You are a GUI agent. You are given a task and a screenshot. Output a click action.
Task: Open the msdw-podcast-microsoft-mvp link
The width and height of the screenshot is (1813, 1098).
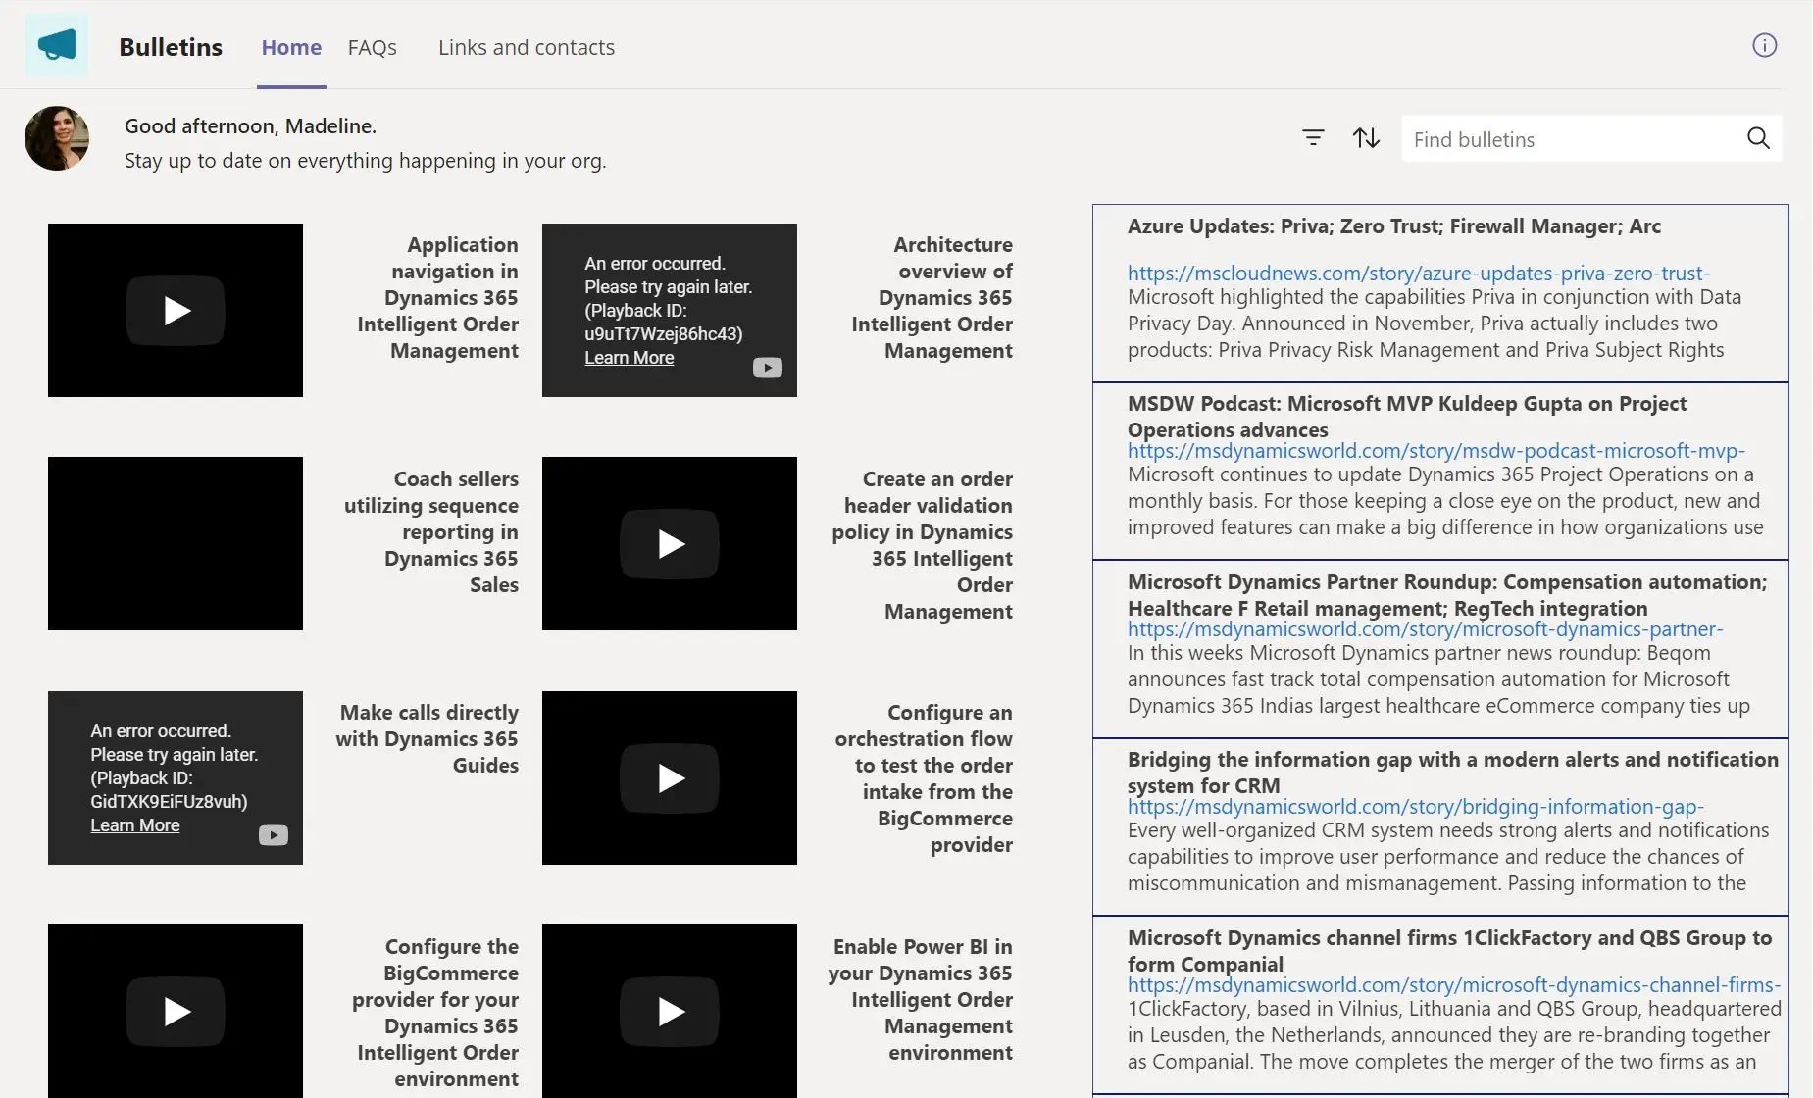point(1436,450)
